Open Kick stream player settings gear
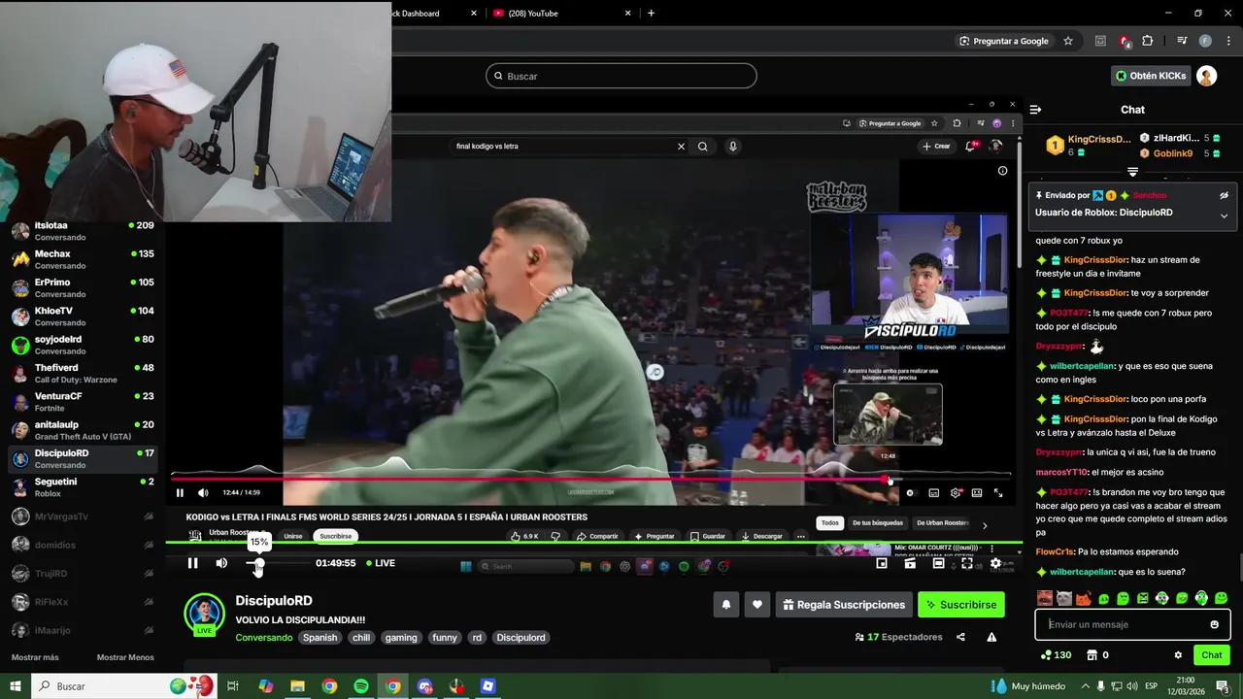The height and width of the screenshot is (699, 1243). [x=995, y=563]
